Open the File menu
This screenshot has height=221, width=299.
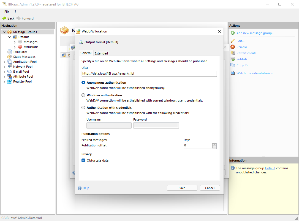click(x=7, y=12)
